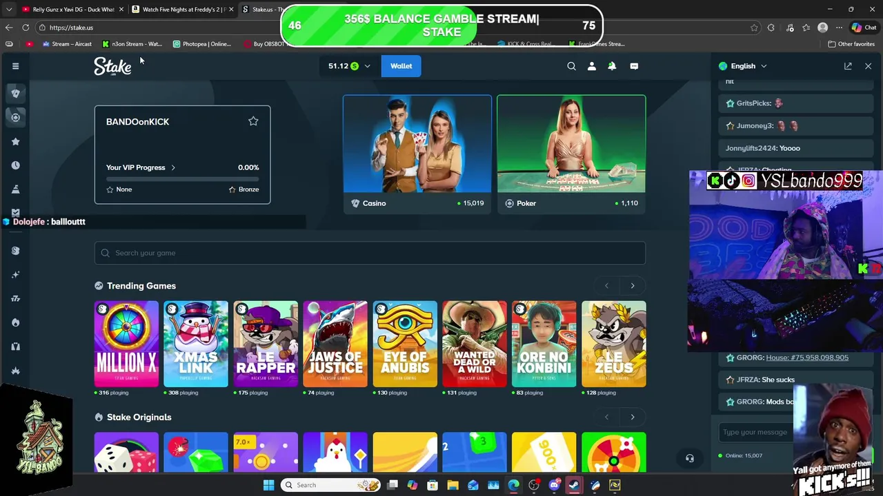
Task: Open the Poker card
Action: click(571, 154)
